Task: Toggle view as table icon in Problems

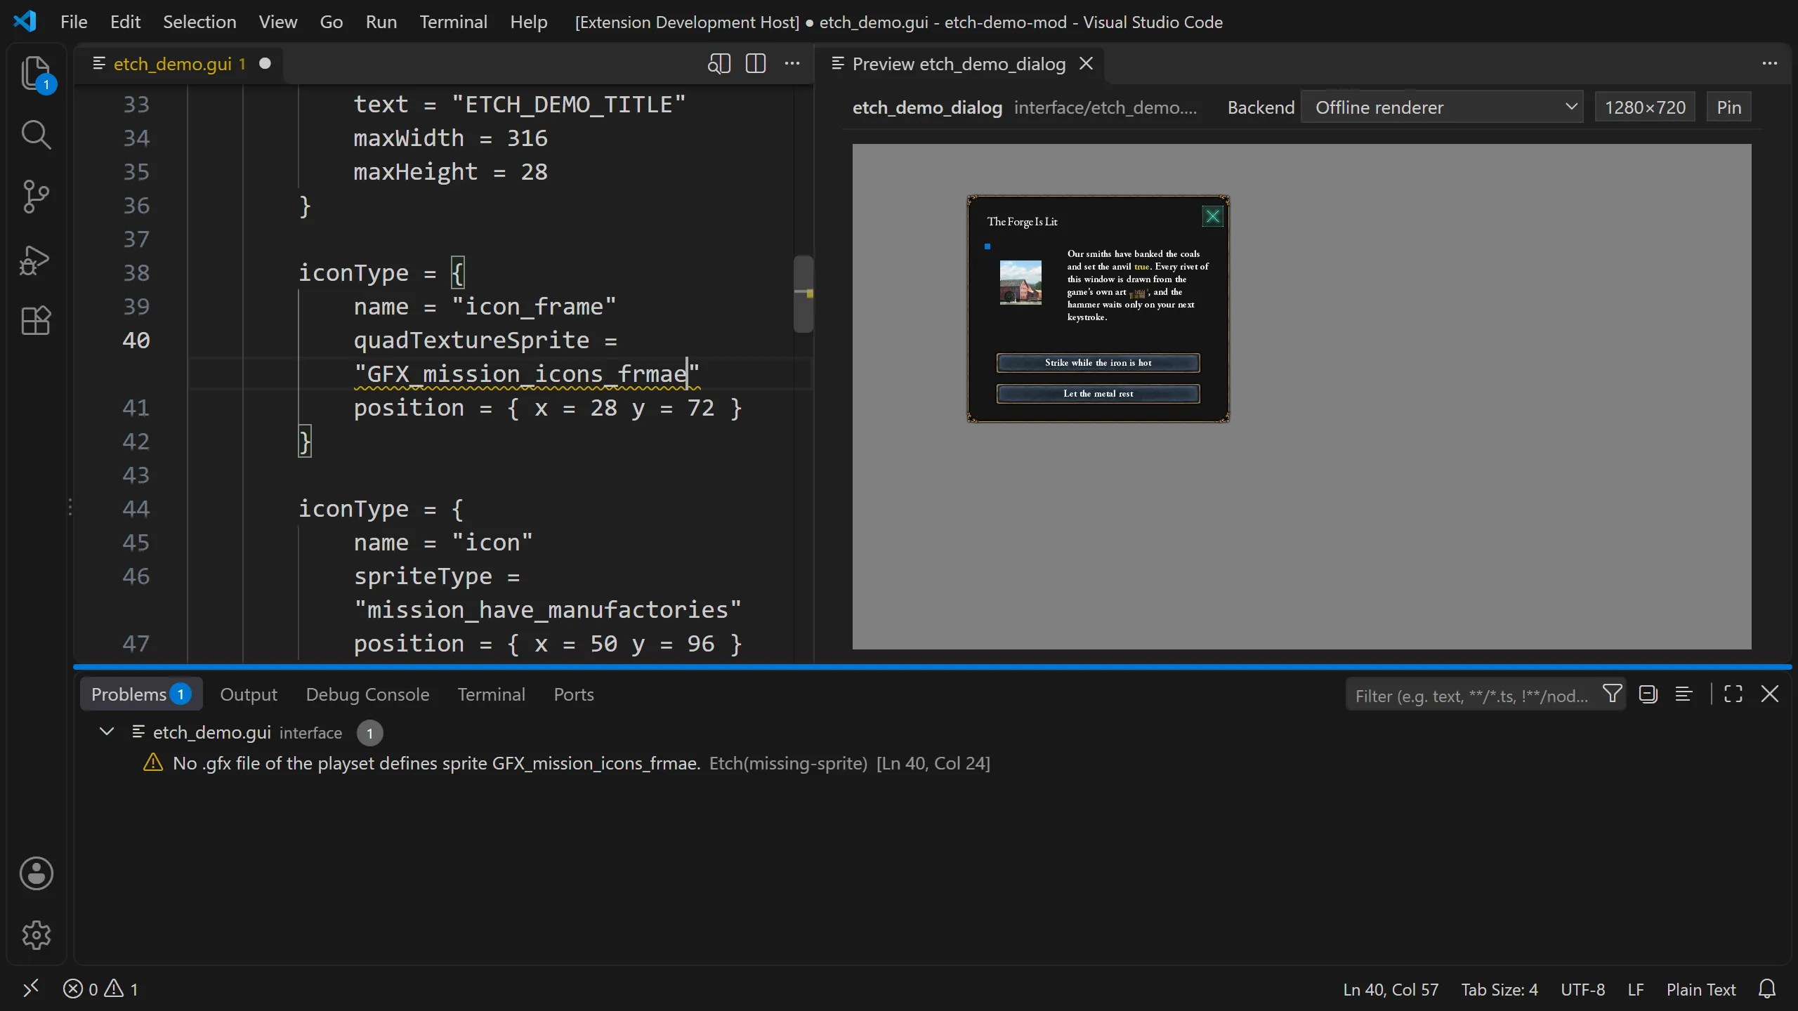Action: click(1684, 694)
